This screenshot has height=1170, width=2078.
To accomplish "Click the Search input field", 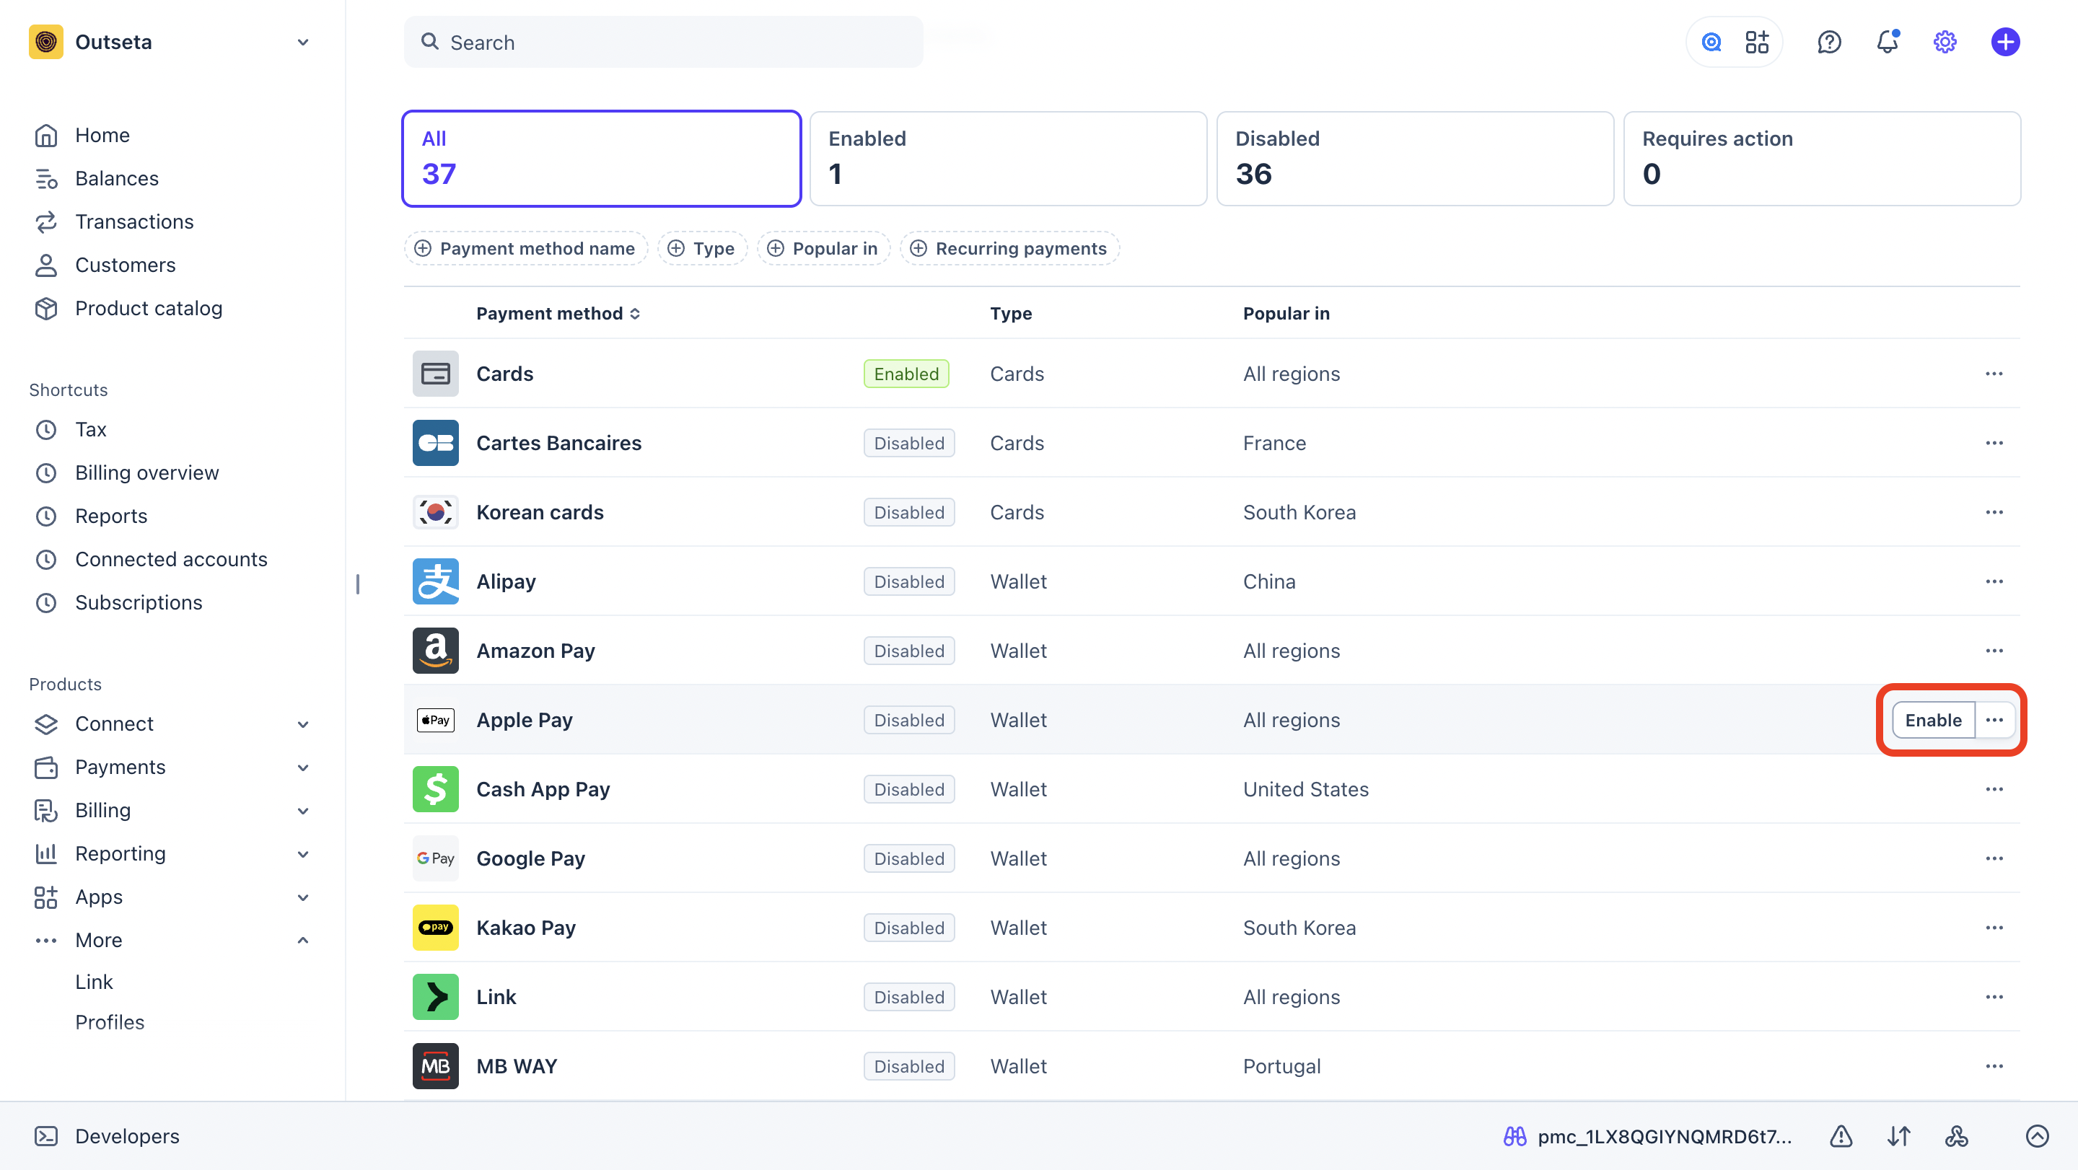I will coord(663,42).
